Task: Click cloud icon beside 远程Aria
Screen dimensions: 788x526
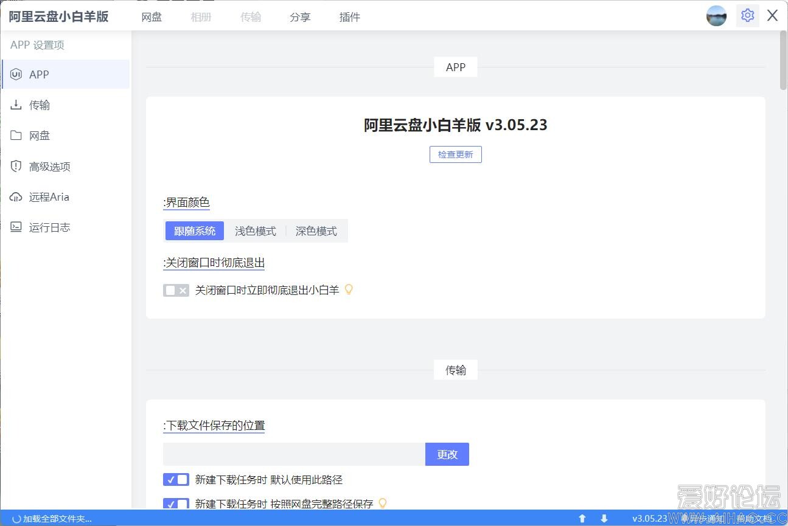Action: coord(16,196)
